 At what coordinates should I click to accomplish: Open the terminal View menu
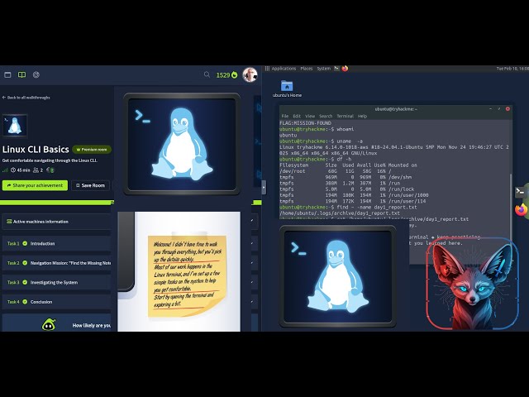click(x=310, y=116)
